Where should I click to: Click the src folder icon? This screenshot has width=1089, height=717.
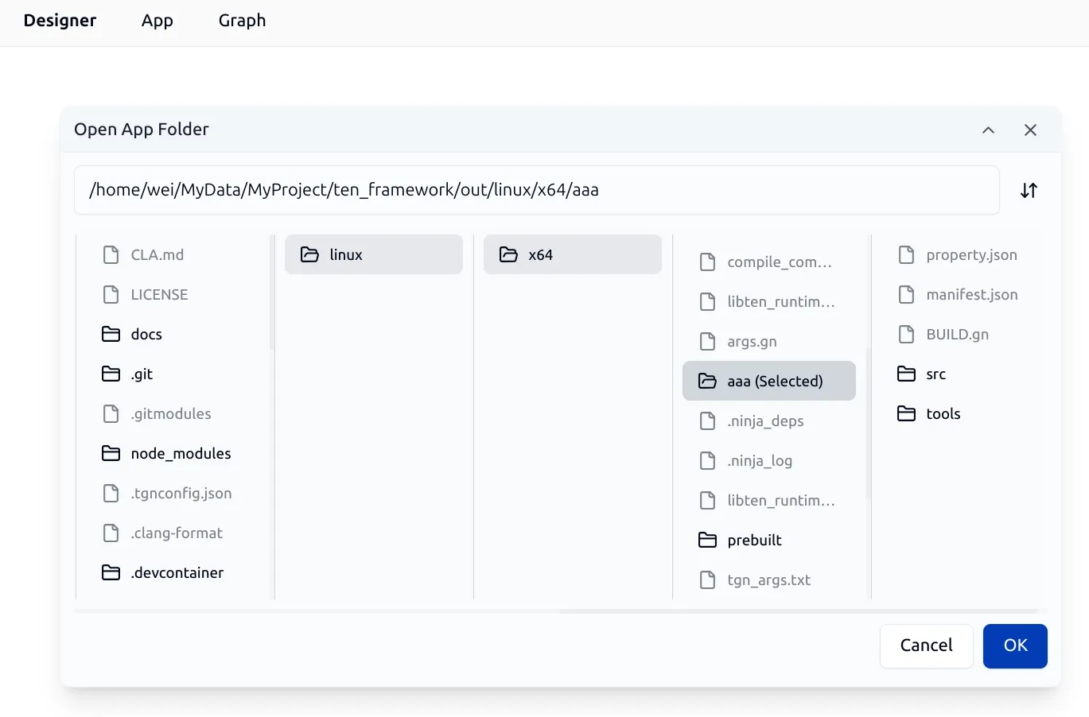click(x=906, y=374)
